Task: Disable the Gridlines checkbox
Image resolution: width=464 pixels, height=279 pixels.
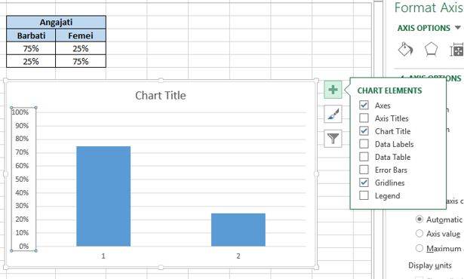Action: 364,182
